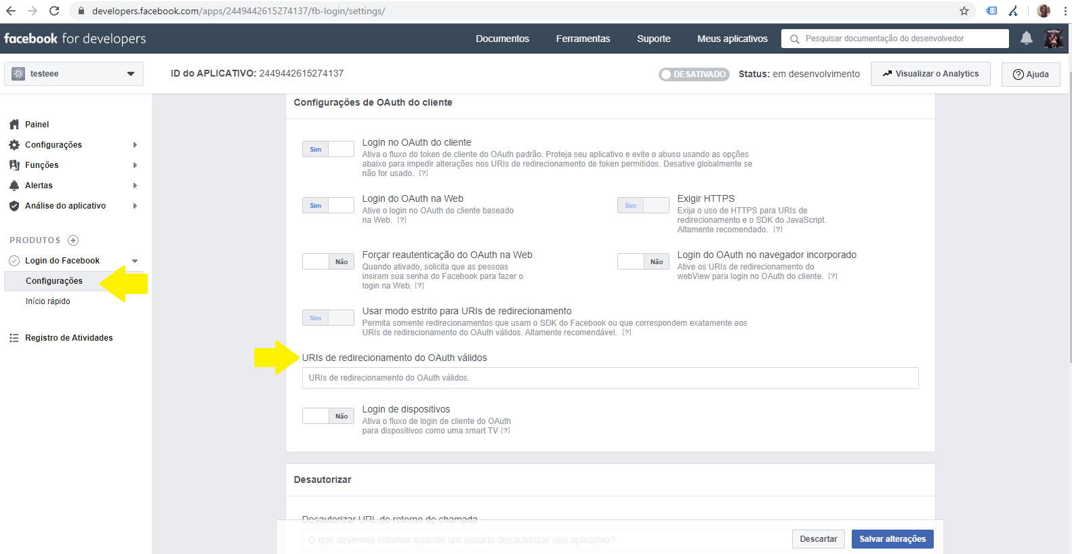The image size is (1072, 554).
Task: Click the Painel home icon
Action: (x=14, y=125)
